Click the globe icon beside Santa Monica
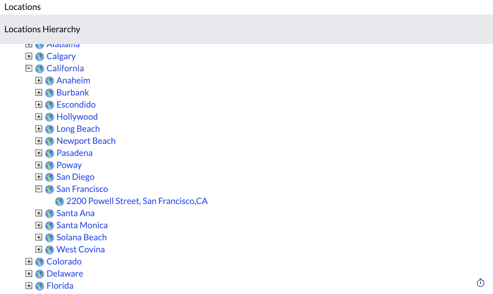 pos(50,226)
